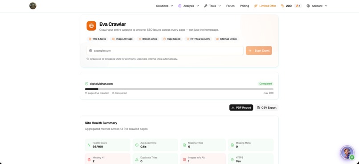Click the Site Health Summary heading
Image resolution: width=359 pixels, height=164 pixels.
tap(101, 123)
